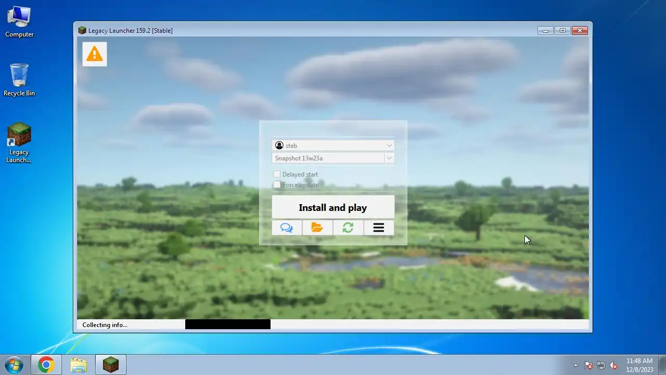Select the Computer desktop icon

[x=19, y=22]
